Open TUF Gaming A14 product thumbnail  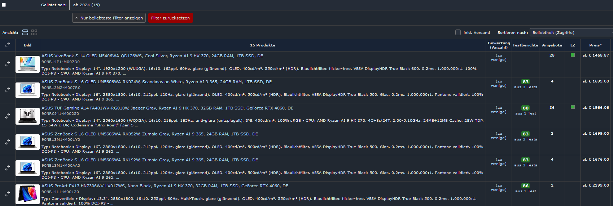point(27,116)
